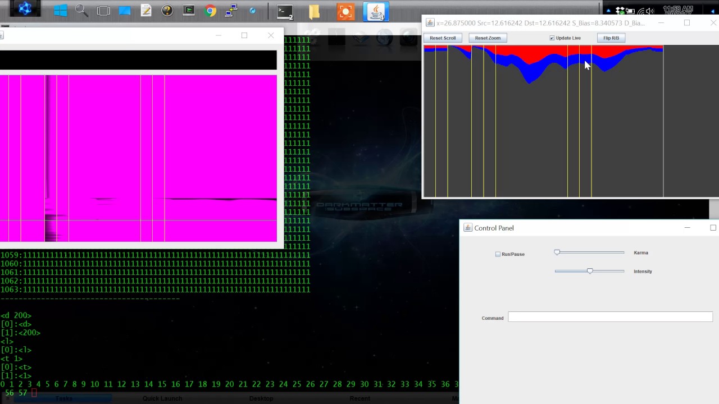The height and width of the screenshot is (404, 719).
Task: Open the terminal icon in the dock
Action: tap(285, 11)
